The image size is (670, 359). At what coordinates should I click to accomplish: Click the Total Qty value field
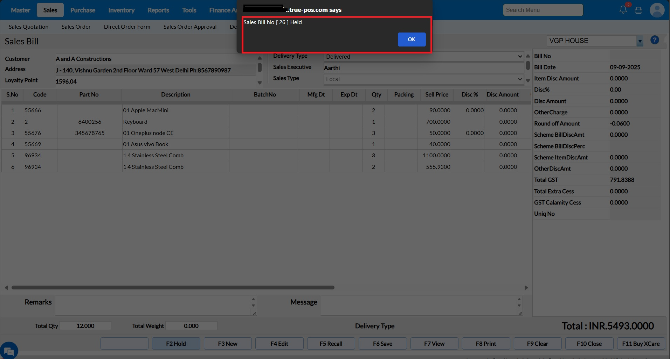pyautogui.click(x=85, y=326)
